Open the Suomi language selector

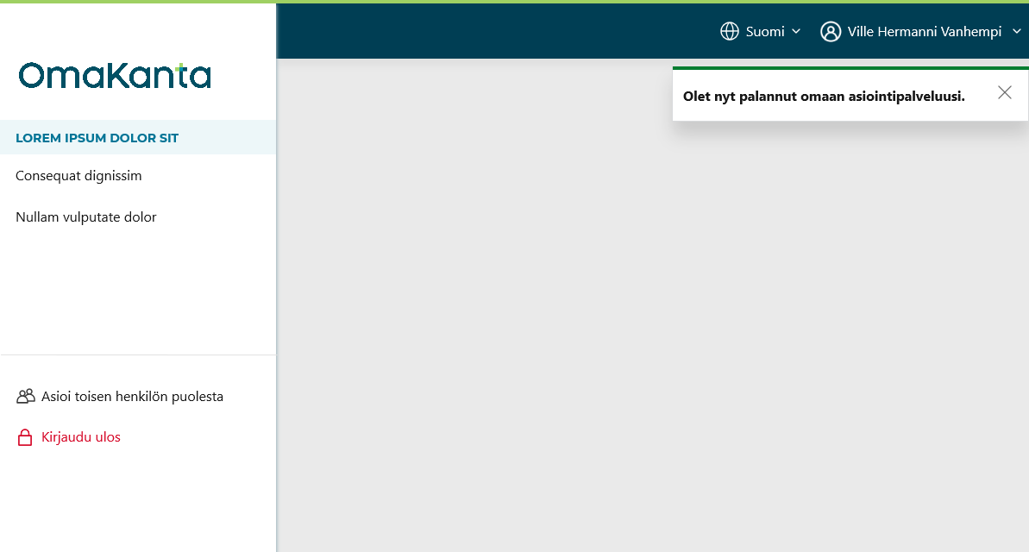(764, 32)
